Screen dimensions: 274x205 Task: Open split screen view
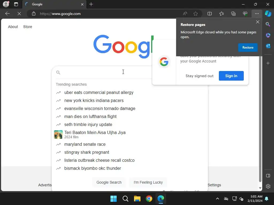point(210,14)
